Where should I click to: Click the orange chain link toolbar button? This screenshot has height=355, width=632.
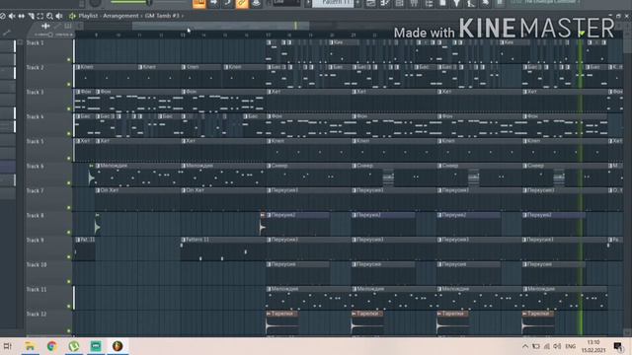click(242, 3)
